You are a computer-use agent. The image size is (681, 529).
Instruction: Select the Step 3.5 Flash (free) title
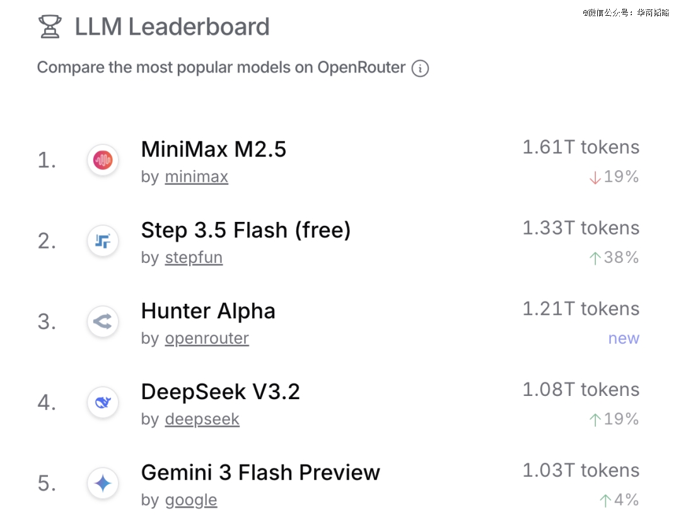pos(245,230)
